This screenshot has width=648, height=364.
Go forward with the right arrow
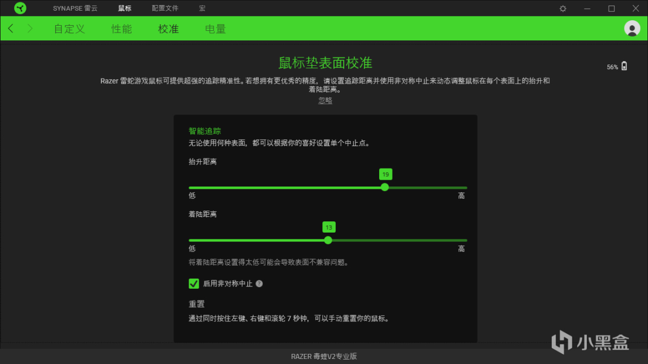tap(30, 29)
